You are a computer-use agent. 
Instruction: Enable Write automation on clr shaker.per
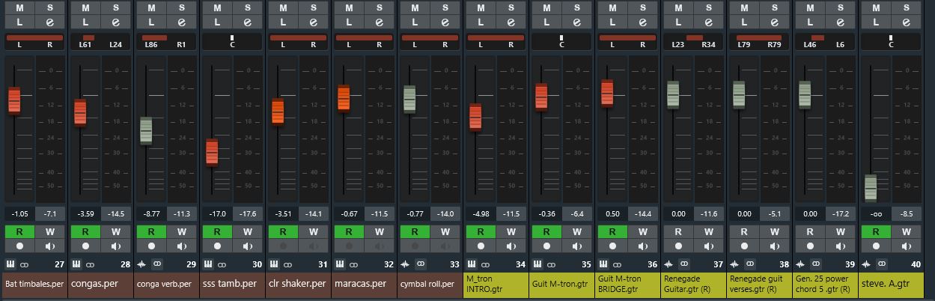coord(313,231)
